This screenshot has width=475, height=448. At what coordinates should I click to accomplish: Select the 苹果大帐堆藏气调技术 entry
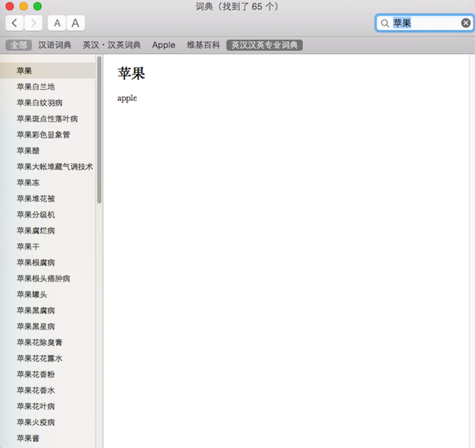click(x=47, y=166)
